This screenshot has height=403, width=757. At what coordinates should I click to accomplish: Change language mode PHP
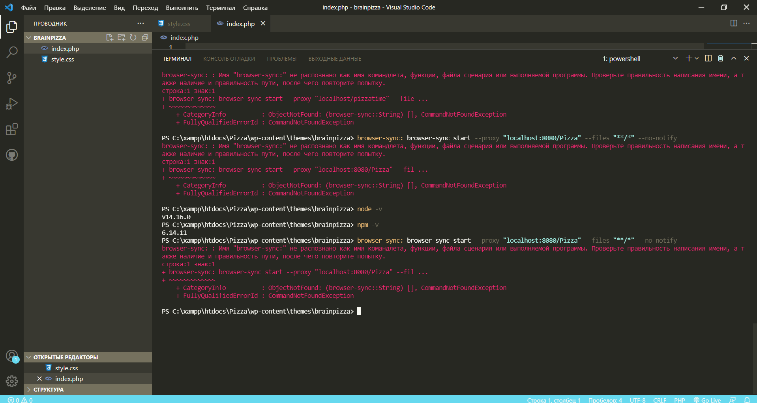point(679,400)
